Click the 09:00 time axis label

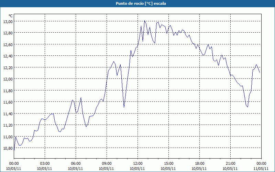pyautogui.click(x=107, y=164)
